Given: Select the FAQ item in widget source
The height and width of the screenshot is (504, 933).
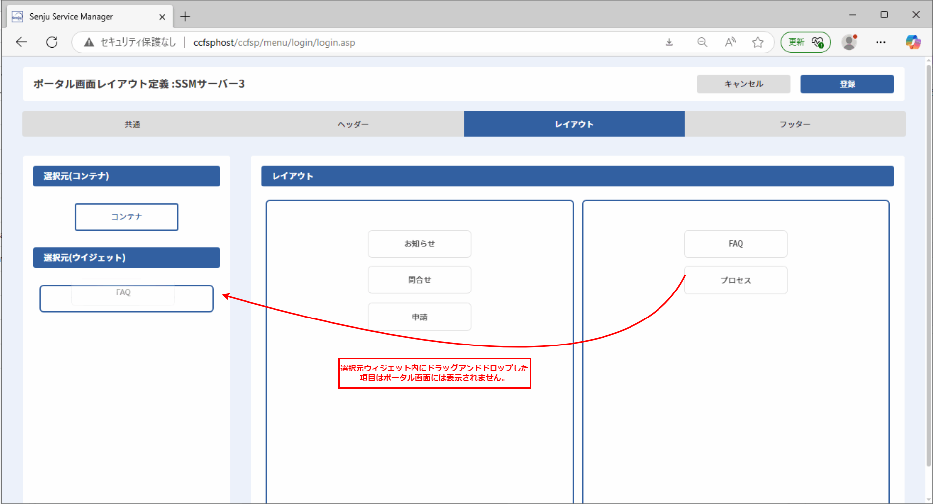Looking at the screenshot, I should [123, 292].
